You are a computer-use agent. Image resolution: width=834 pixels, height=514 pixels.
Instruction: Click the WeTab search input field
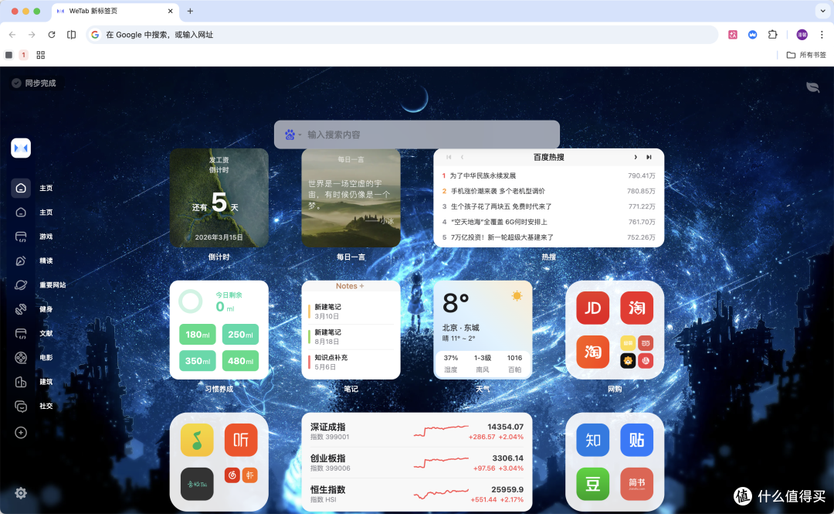coord(417,134)
